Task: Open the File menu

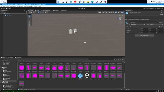Action: 1,6
